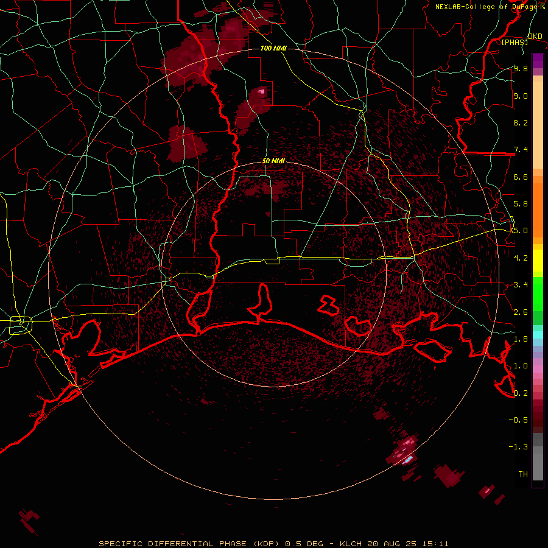This screenshot has height=548, width=548.
Task: Click the 9.8 value on the scale
Action: click(521, 68)
